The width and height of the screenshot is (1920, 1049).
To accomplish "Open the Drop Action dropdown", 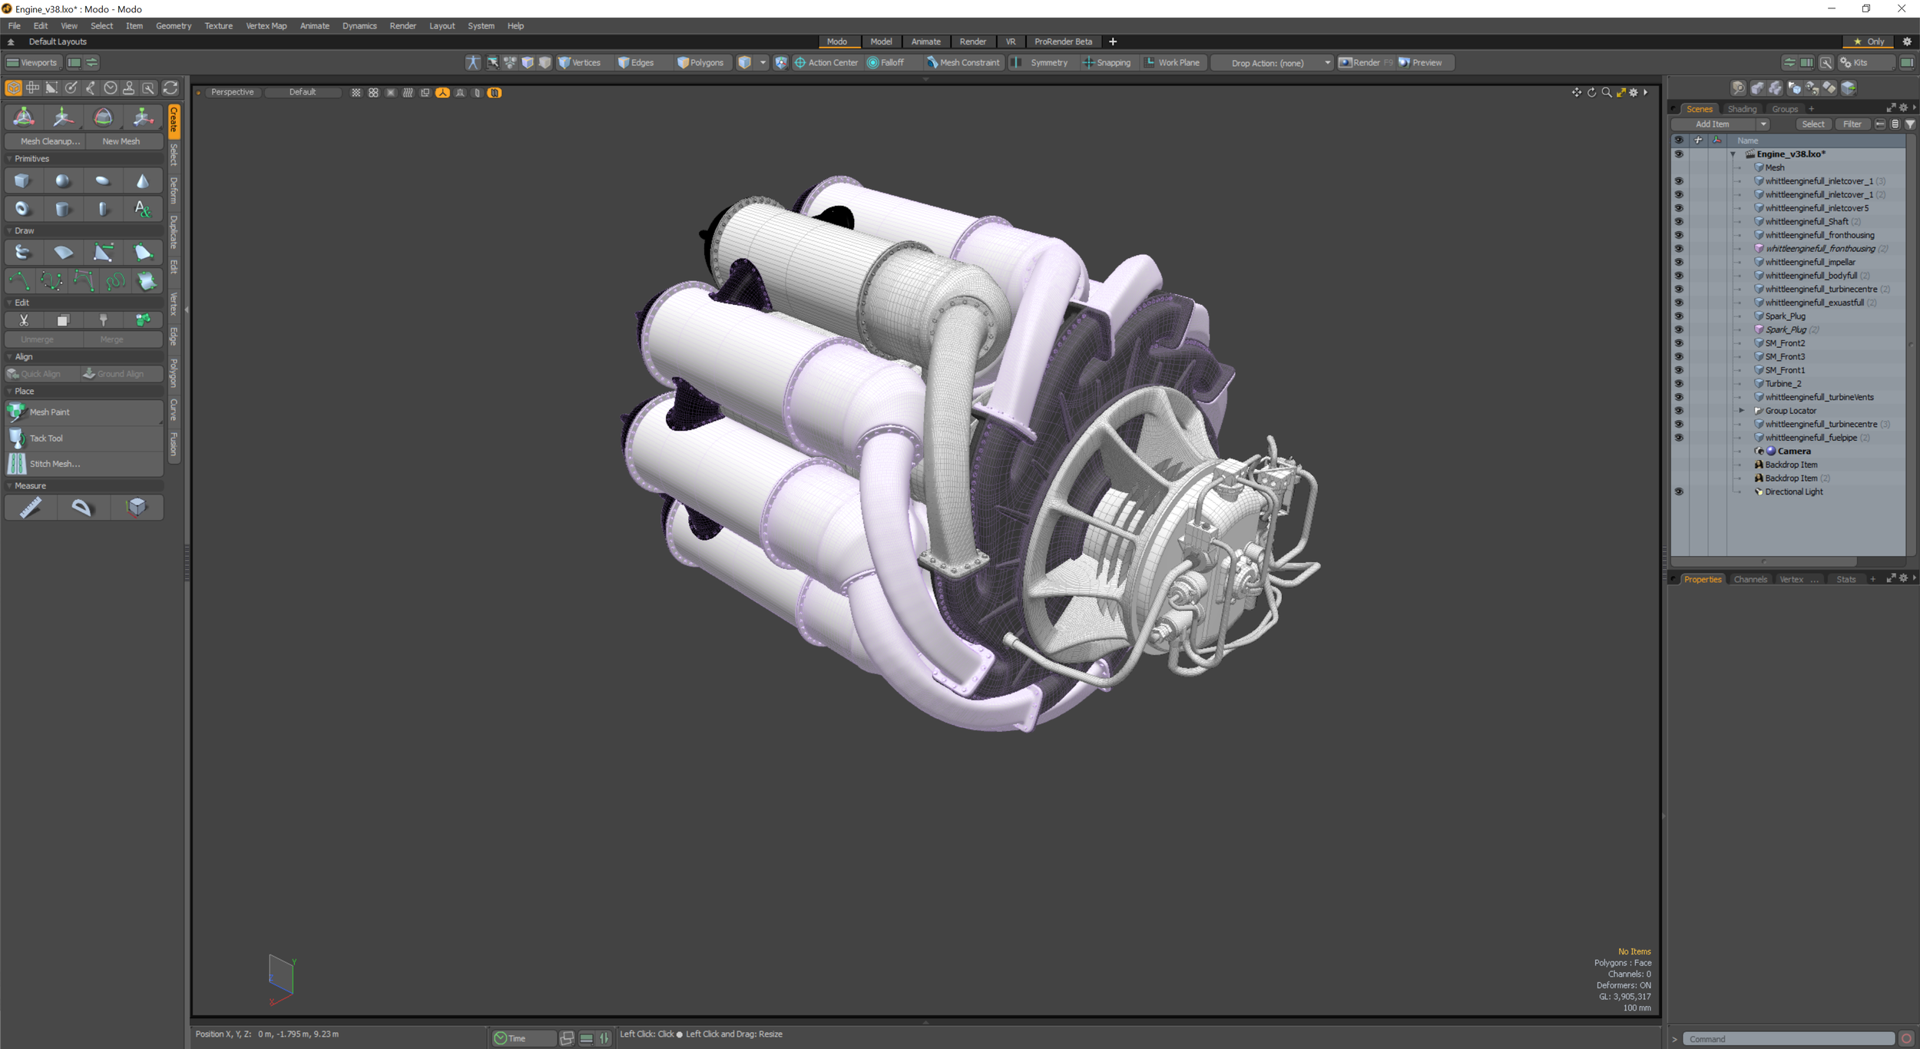I will coord(1326,62).
